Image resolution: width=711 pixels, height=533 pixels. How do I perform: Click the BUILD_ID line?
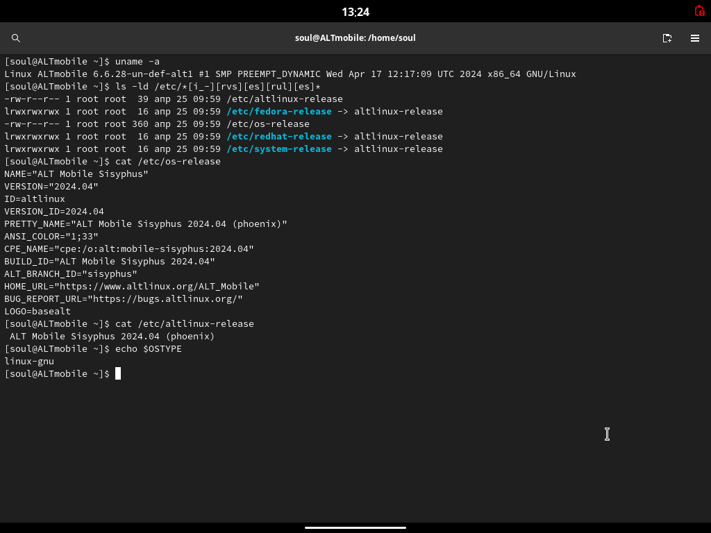[110, 262]
